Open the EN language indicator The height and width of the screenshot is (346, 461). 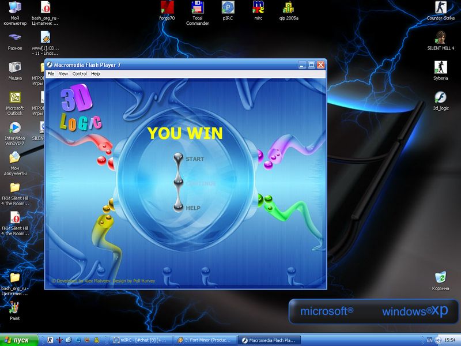[429, 340]
